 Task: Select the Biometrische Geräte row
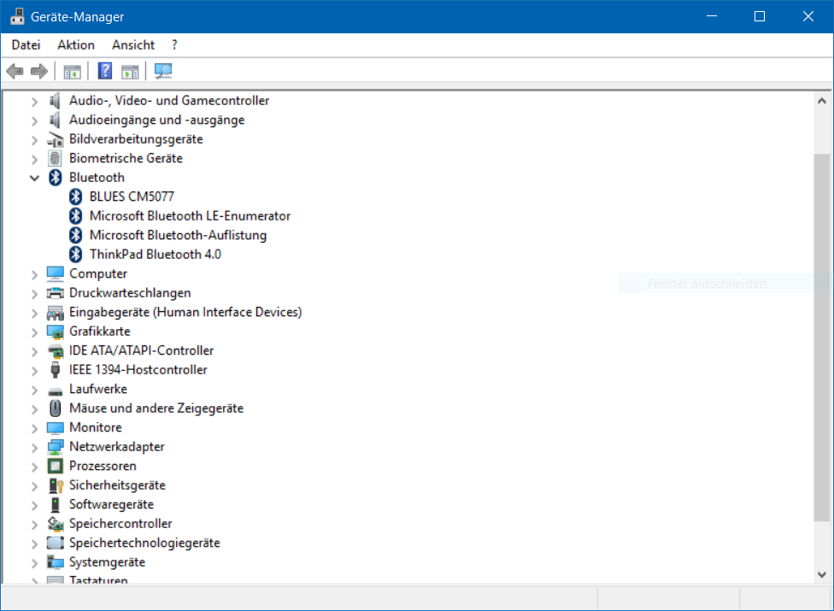click(x=126, y=158)
